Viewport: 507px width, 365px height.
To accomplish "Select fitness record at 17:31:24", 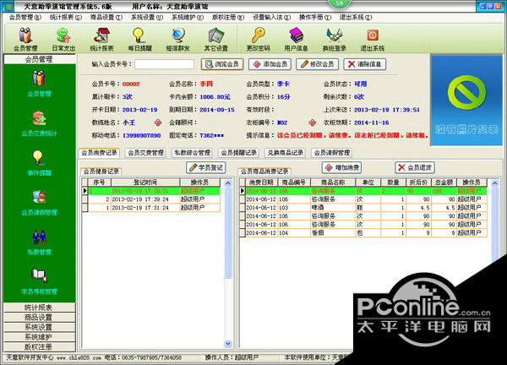I will click(x=150, y=208).
